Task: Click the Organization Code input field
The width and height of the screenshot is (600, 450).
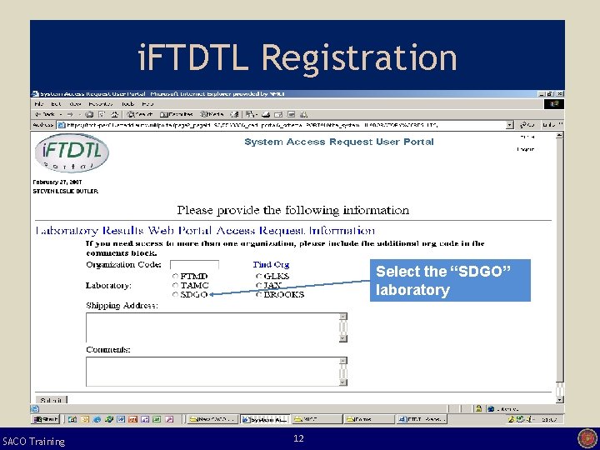Action: (x=194, y=264)
